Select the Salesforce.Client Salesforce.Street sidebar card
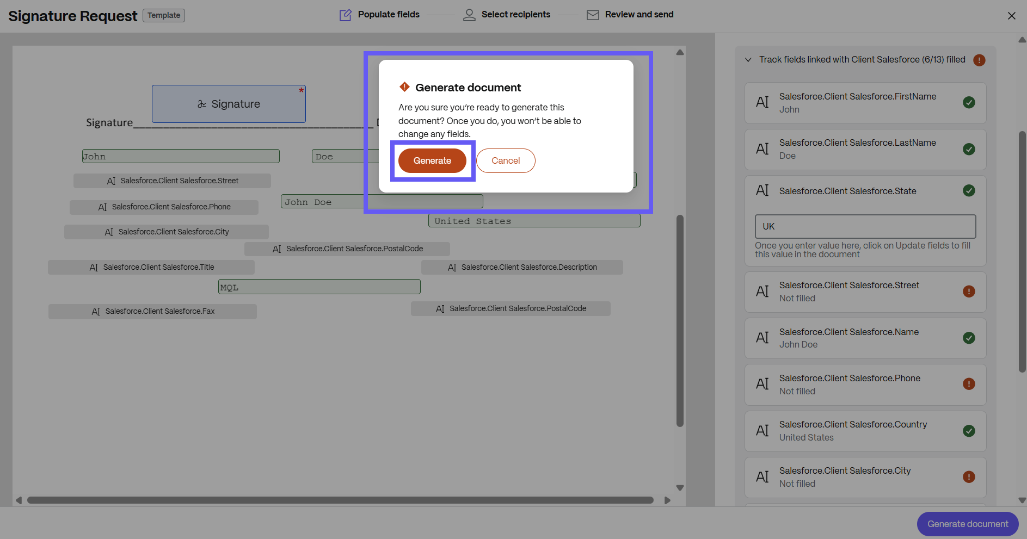The image size is (1027, 539). pyautogui.click(x=865, y=292)
